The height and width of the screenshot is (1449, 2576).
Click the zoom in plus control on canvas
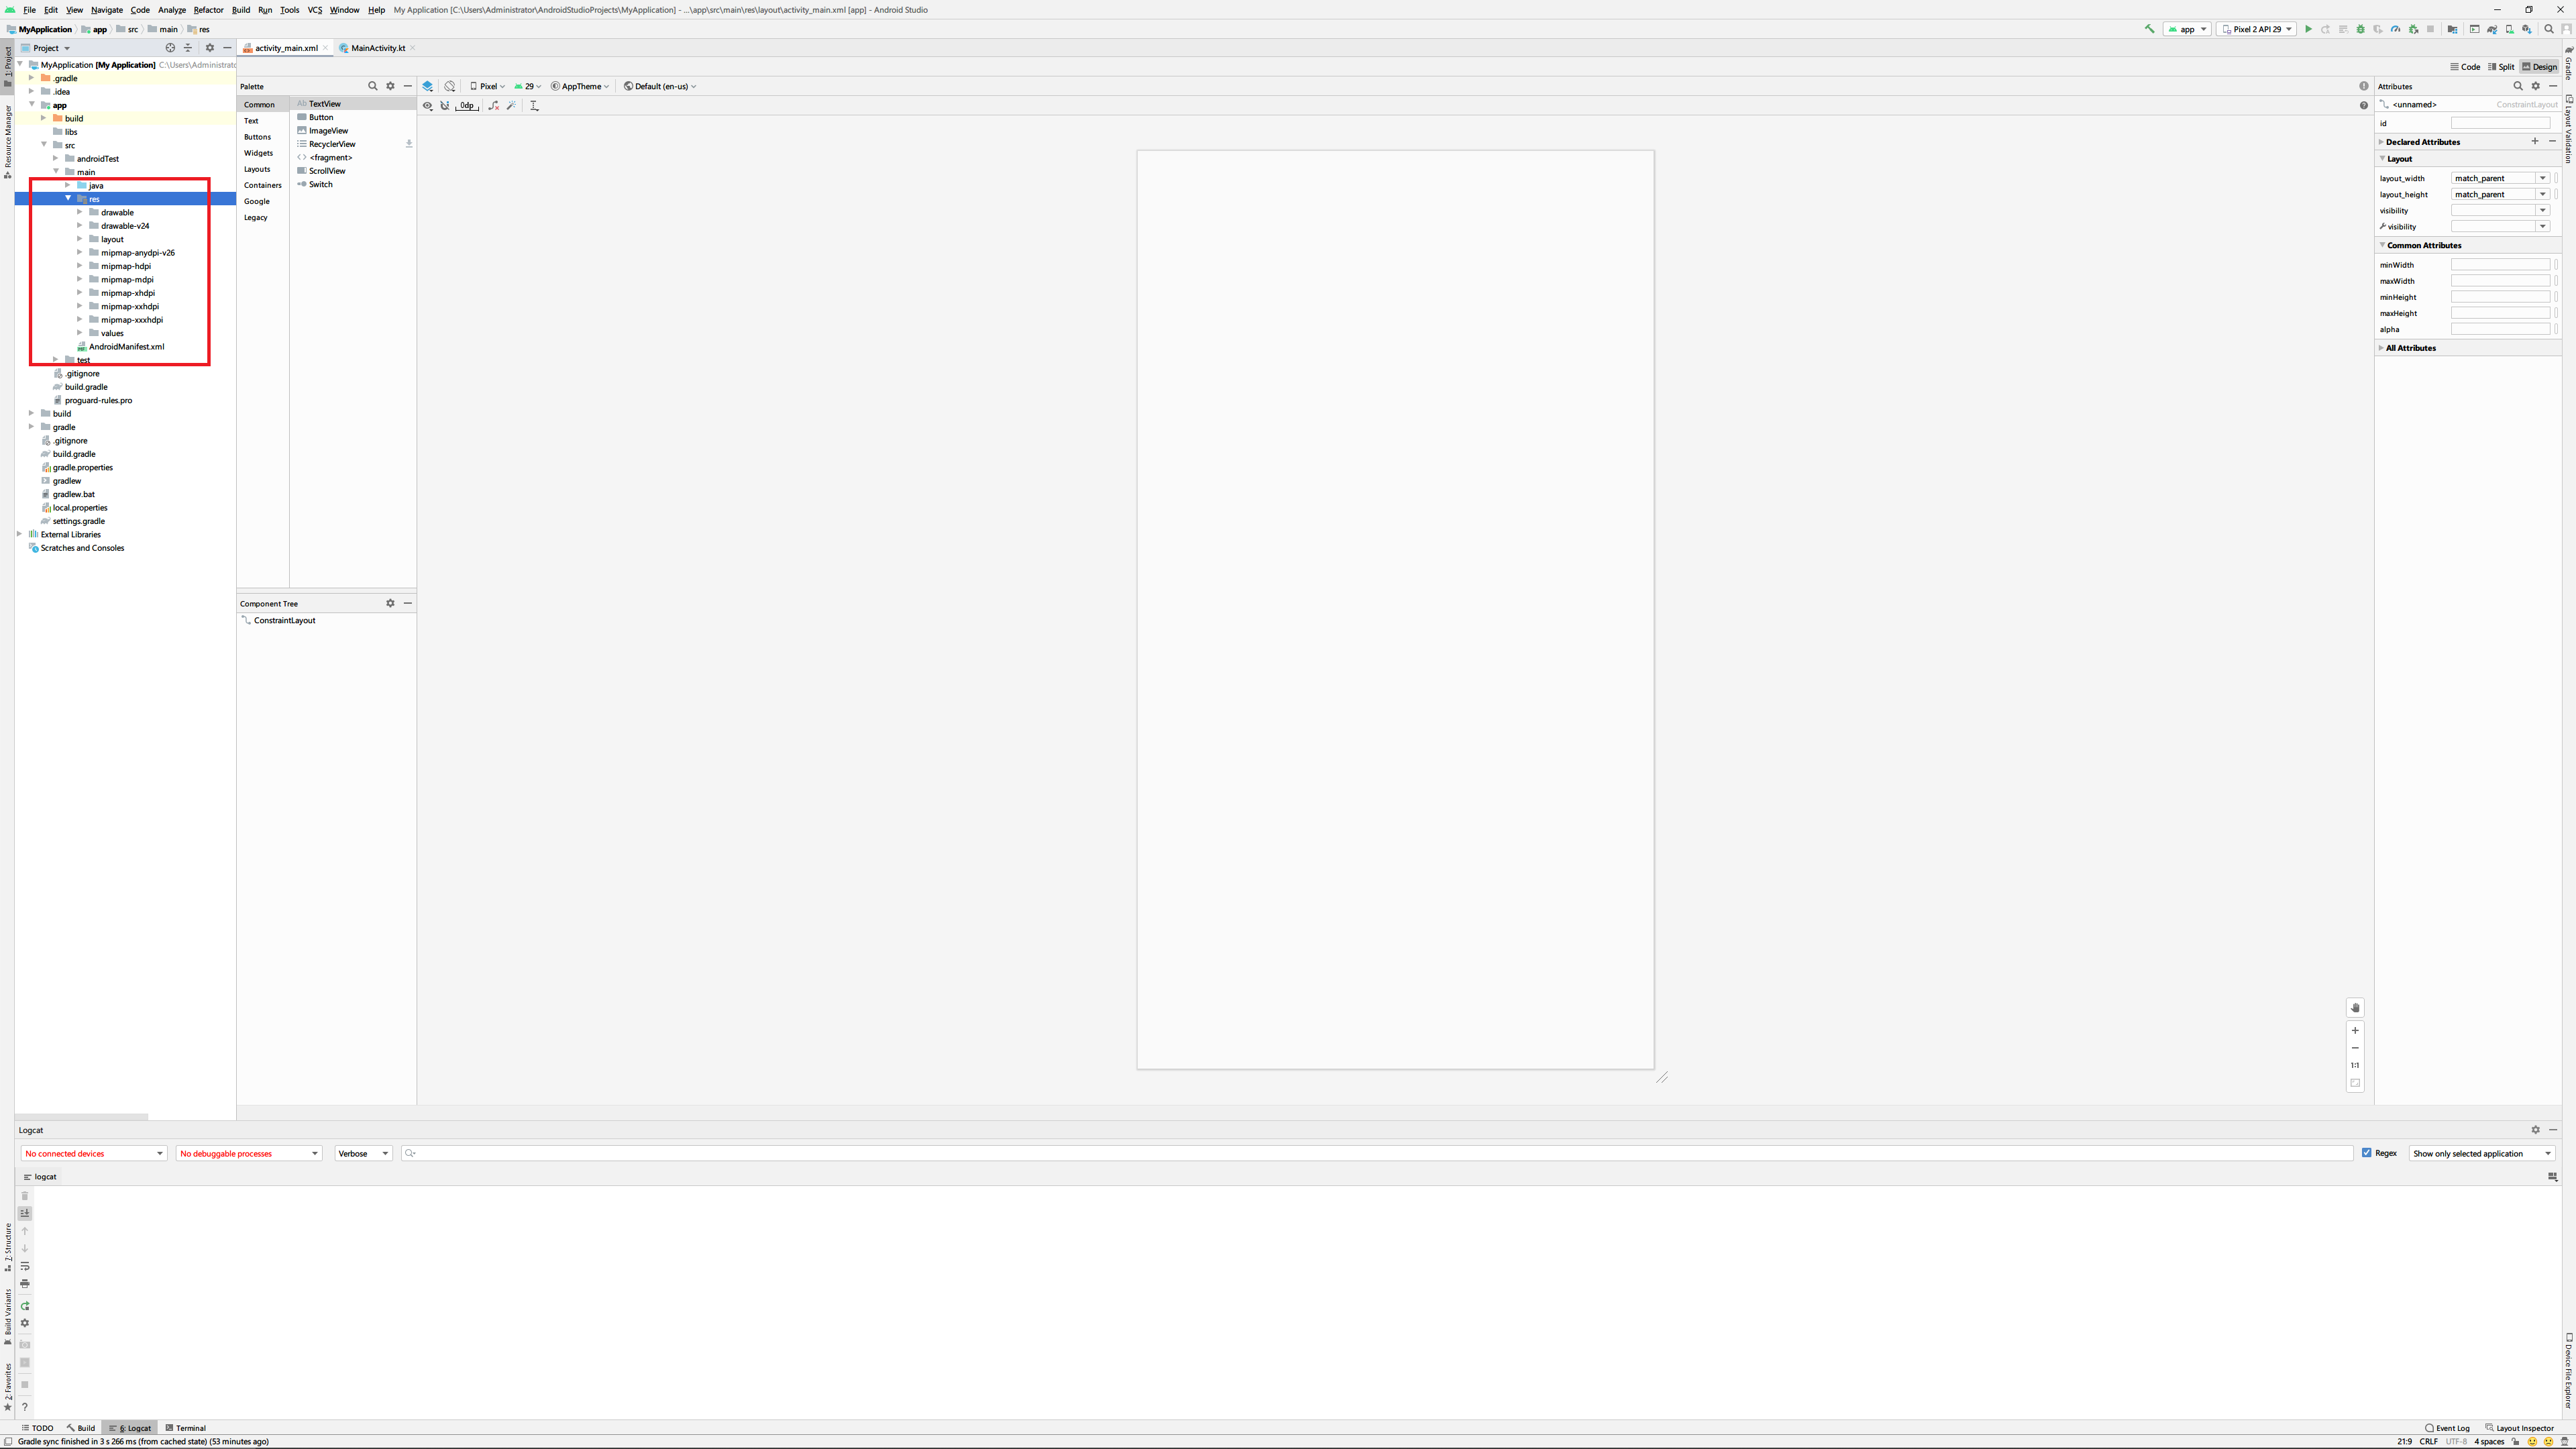[x=2355, y=1030]
